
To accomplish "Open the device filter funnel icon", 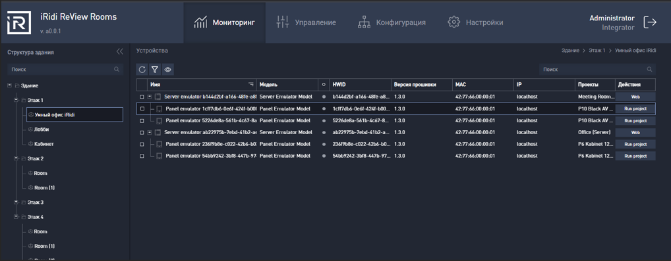I will 155,69.
